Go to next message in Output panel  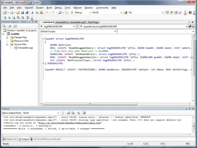[73, 113]
